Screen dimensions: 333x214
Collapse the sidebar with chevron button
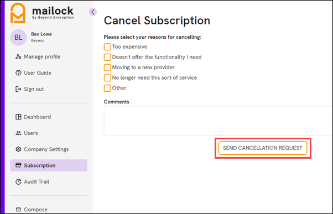click(x=93, y=12)
